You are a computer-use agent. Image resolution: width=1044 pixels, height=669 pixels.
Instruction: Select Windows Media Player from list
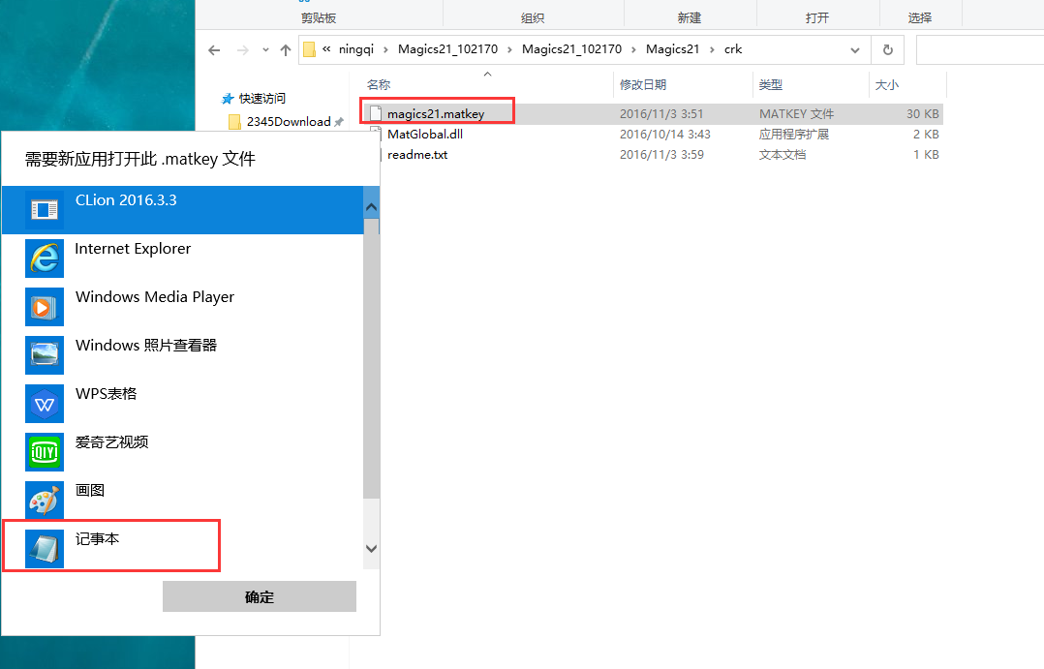coord(182,307)
